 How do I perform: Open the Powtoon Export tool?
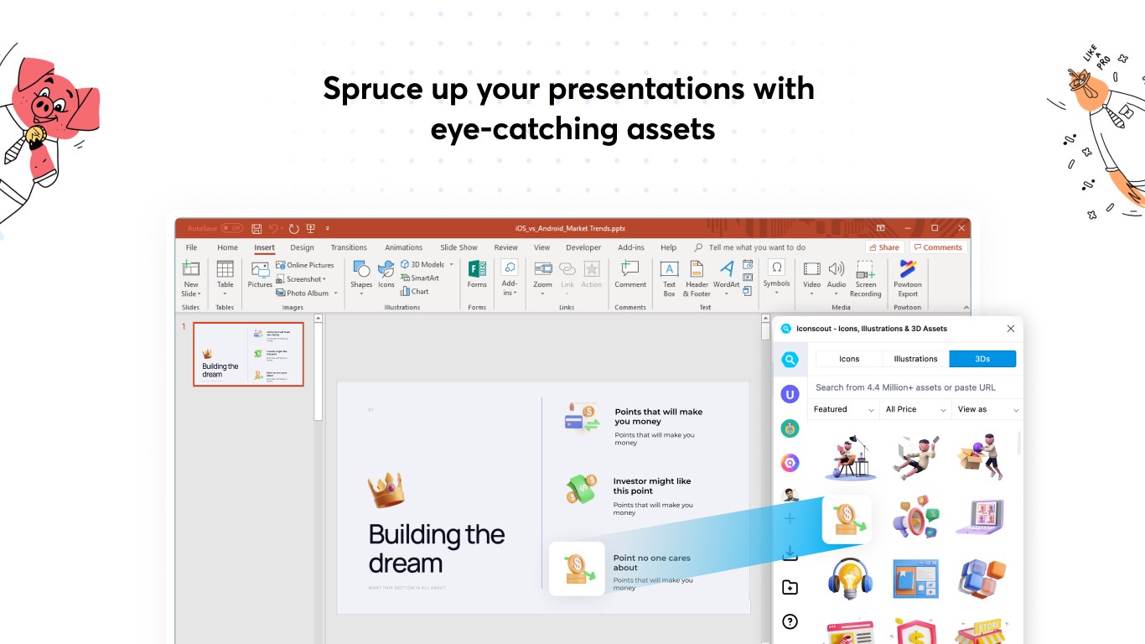[908, 278]
